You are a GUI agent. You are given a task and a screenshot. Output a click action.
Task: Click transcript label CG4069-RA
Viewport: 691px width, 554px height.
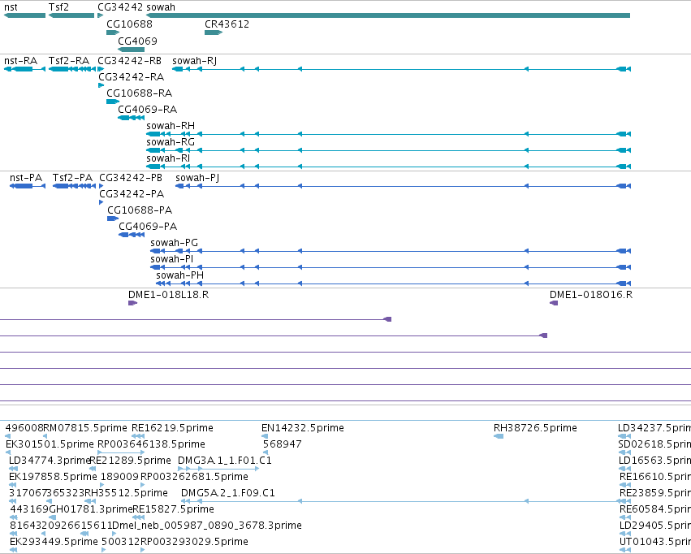147,109
